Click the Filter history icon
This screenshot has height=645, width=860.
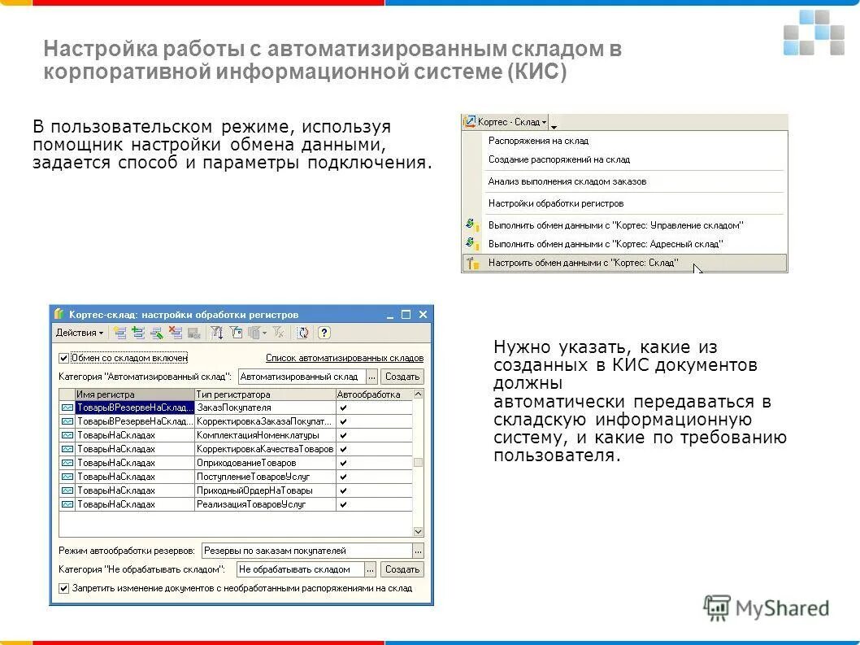click(x=254, y=333)
